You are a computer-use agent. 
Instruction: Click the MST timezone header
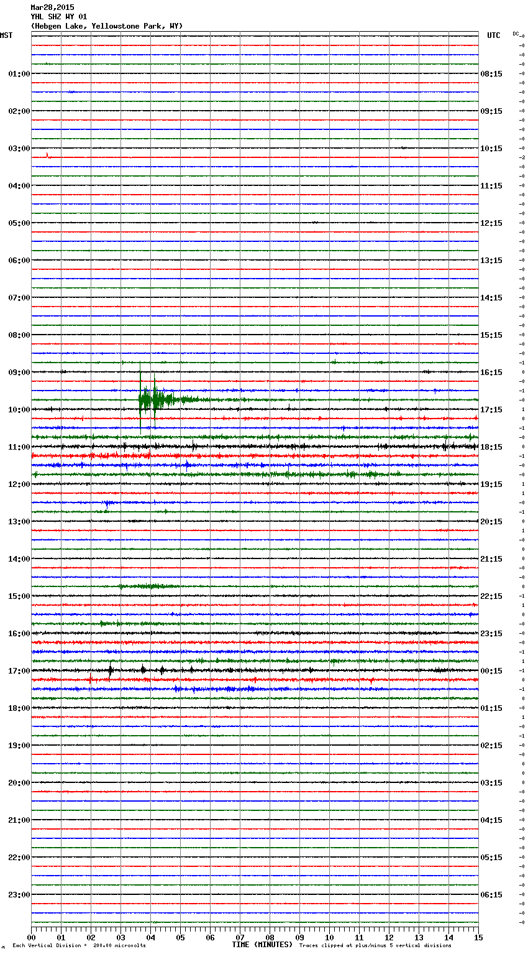pyautogui.click(x=6, y=35)
